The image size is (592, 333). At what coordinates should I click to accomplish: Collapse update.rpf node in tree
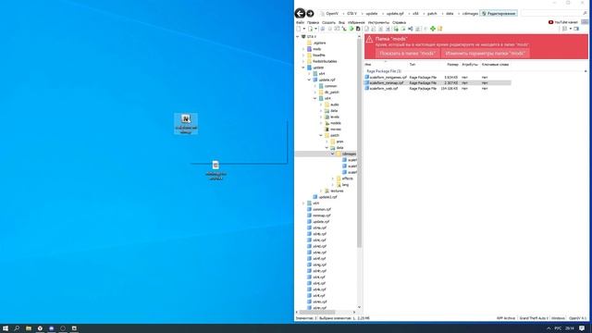pos(309,80)
